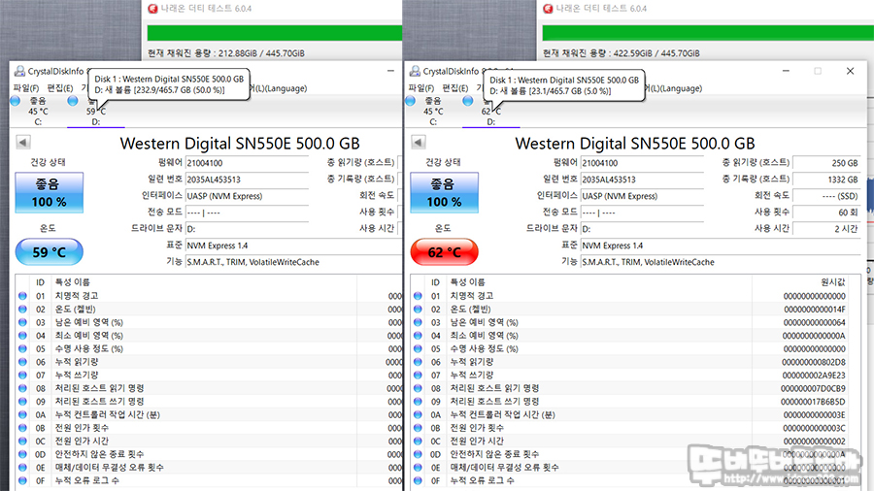Select attribute 0D 안전하지 않은 종료 횟수 in left window
The height and width of the screenshot is (491, 874).
click(x=209, y=454)
